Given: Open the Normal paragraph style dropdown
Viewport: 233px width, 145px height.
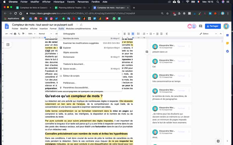Looking at the screenshot, I should 45,34.
